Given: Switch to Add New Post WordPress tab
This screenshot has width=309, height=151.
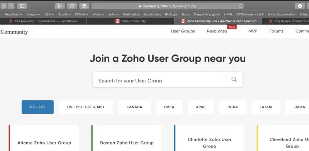Looking at the screenshot, I should (x=43, y=21).
